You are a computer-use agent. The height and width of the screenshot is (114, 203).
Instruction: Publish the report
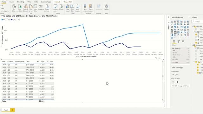pyautogui.click(x=106, y=7)
